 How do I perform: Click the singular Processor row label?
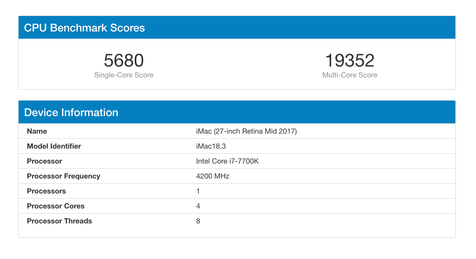click(44, 161)
